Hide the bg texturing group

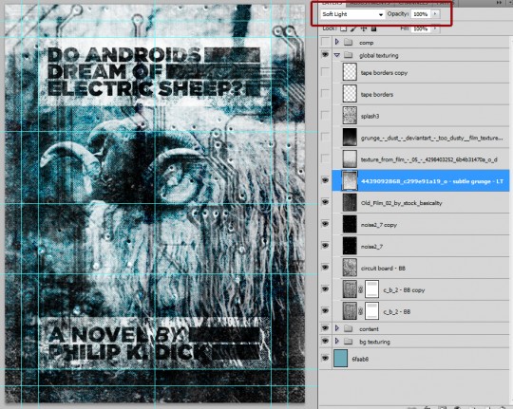(325, 342)
